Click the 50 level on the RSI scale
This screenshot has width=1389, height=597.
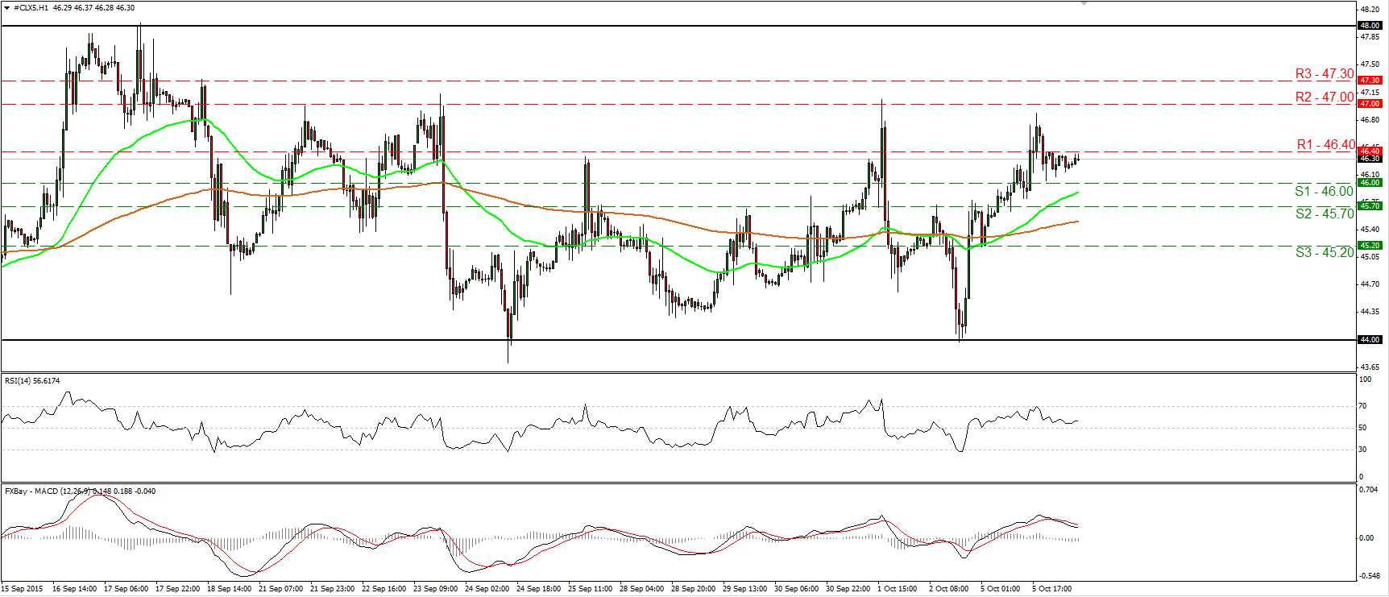tap(1363, 428)
